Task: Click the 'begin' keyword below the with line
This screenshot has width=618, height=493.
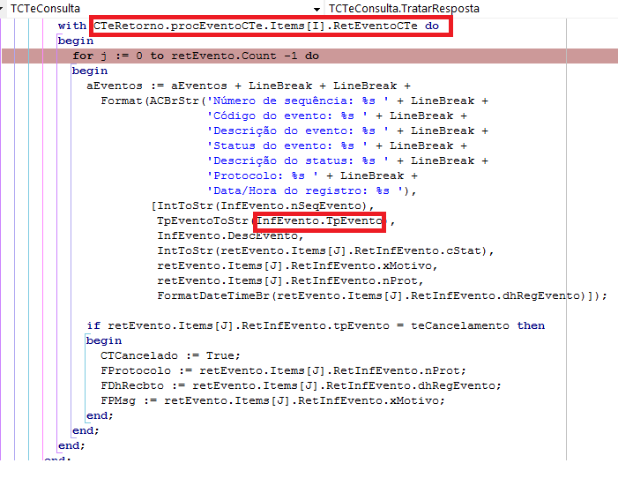Action: pyautogui.click(x=76, y=41)
